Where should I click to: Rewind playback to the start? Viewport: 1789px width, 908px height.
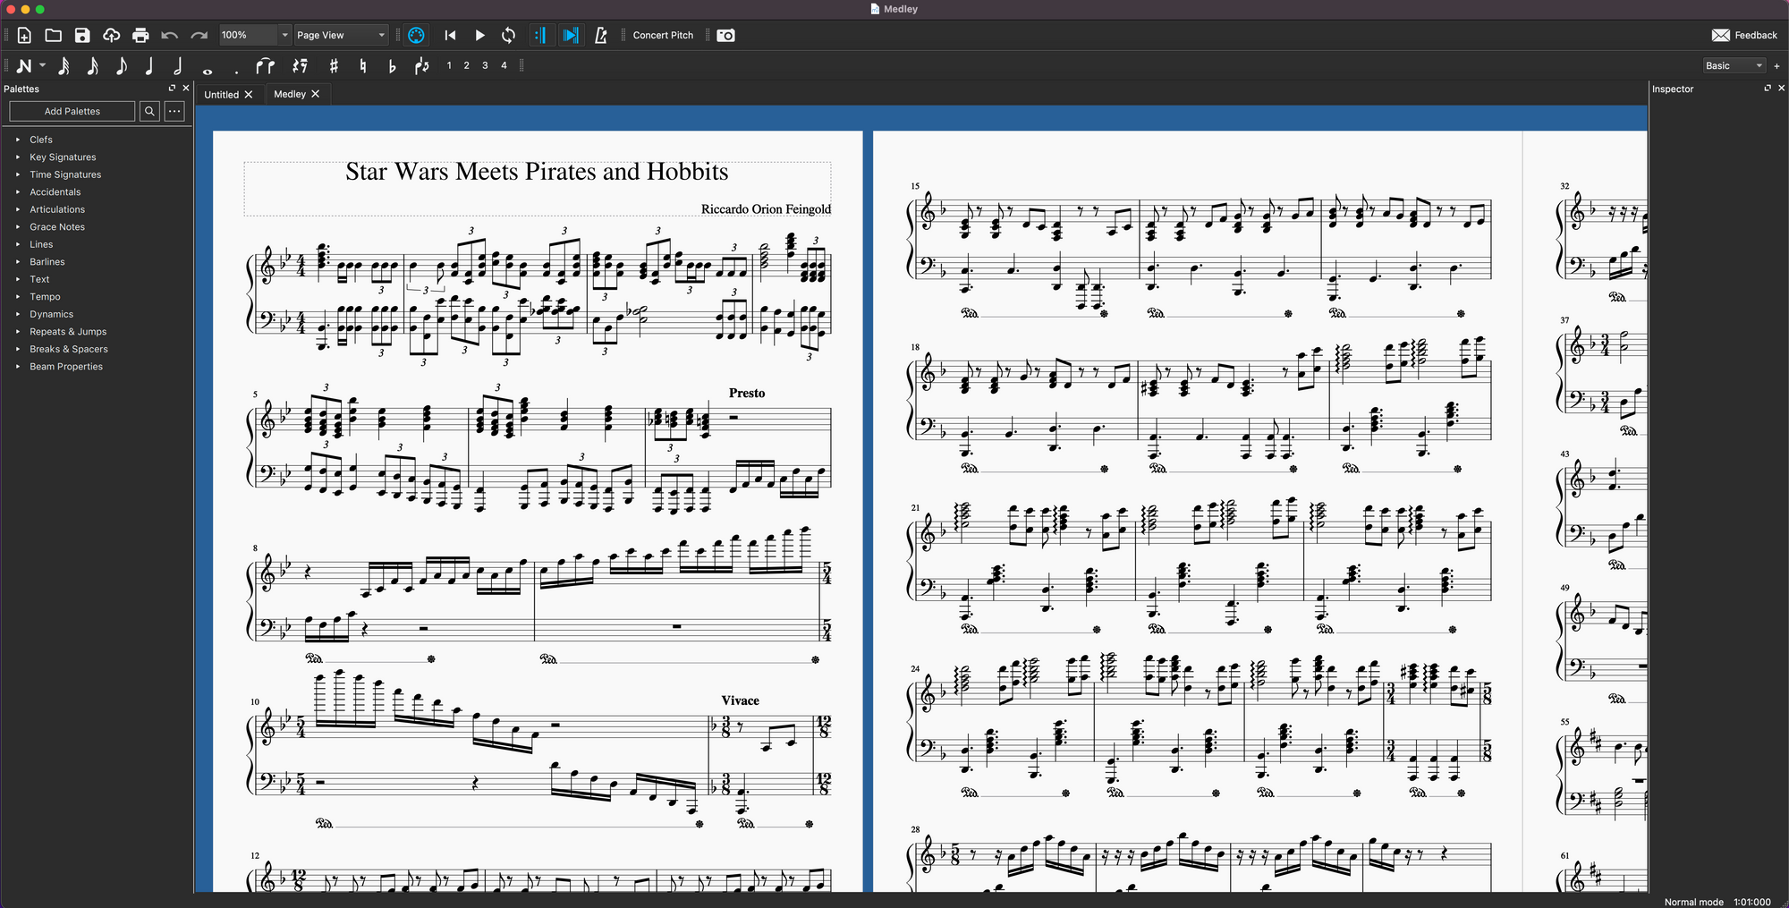coord(450,35)
